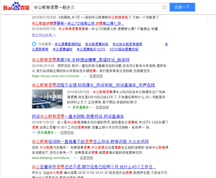The width and height of the screenshot is (216, 178).
Task: Expand dropdown arrow next to tousu.sina.com.cn
Action: 85,76
